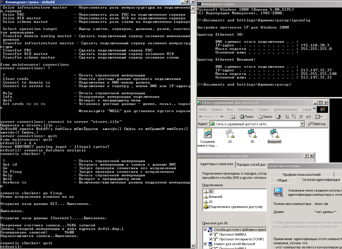The width and height of the screenshot is (342, 249).
Task: Click the network window title bar icon
Action: (199, 103)
